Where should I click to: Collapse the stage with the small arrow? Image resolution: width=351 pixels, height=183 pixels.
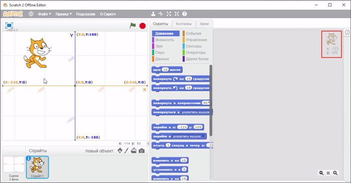click(x=148, y=143)
